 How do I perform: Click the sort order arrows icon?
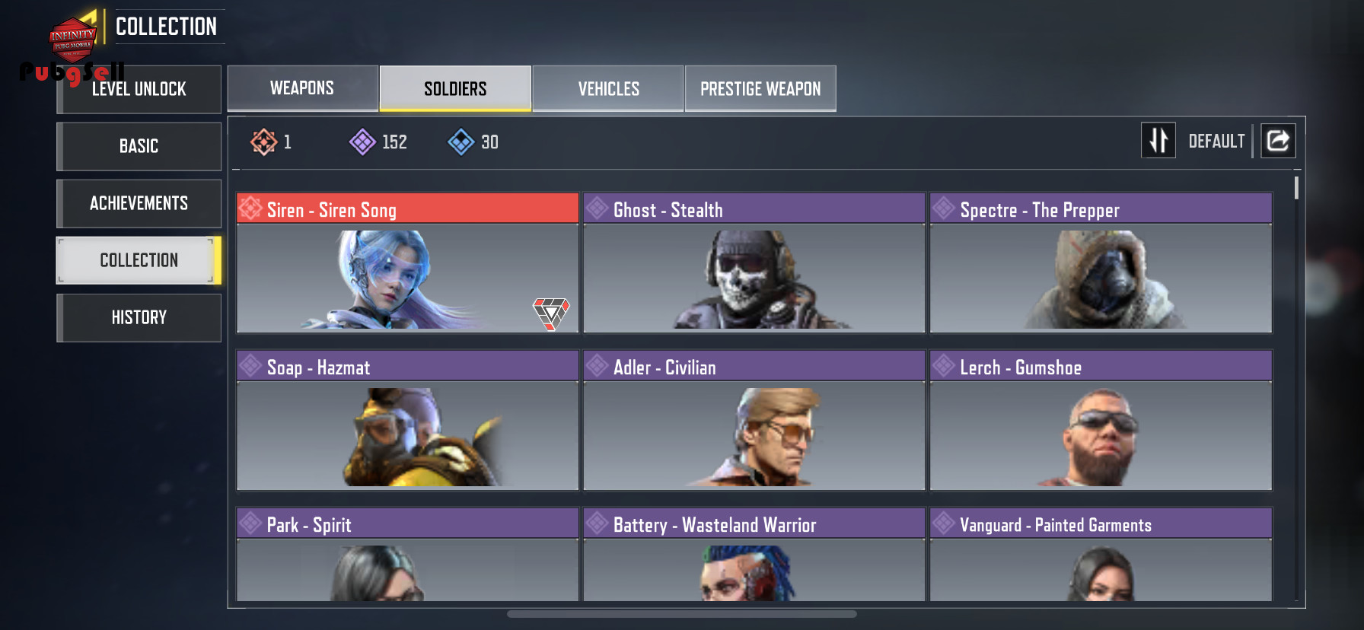pyautogui.click(x=1158, y=141)
